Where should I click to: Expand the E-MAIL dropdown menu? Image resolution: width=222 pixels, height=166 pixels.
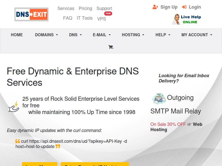102,35
